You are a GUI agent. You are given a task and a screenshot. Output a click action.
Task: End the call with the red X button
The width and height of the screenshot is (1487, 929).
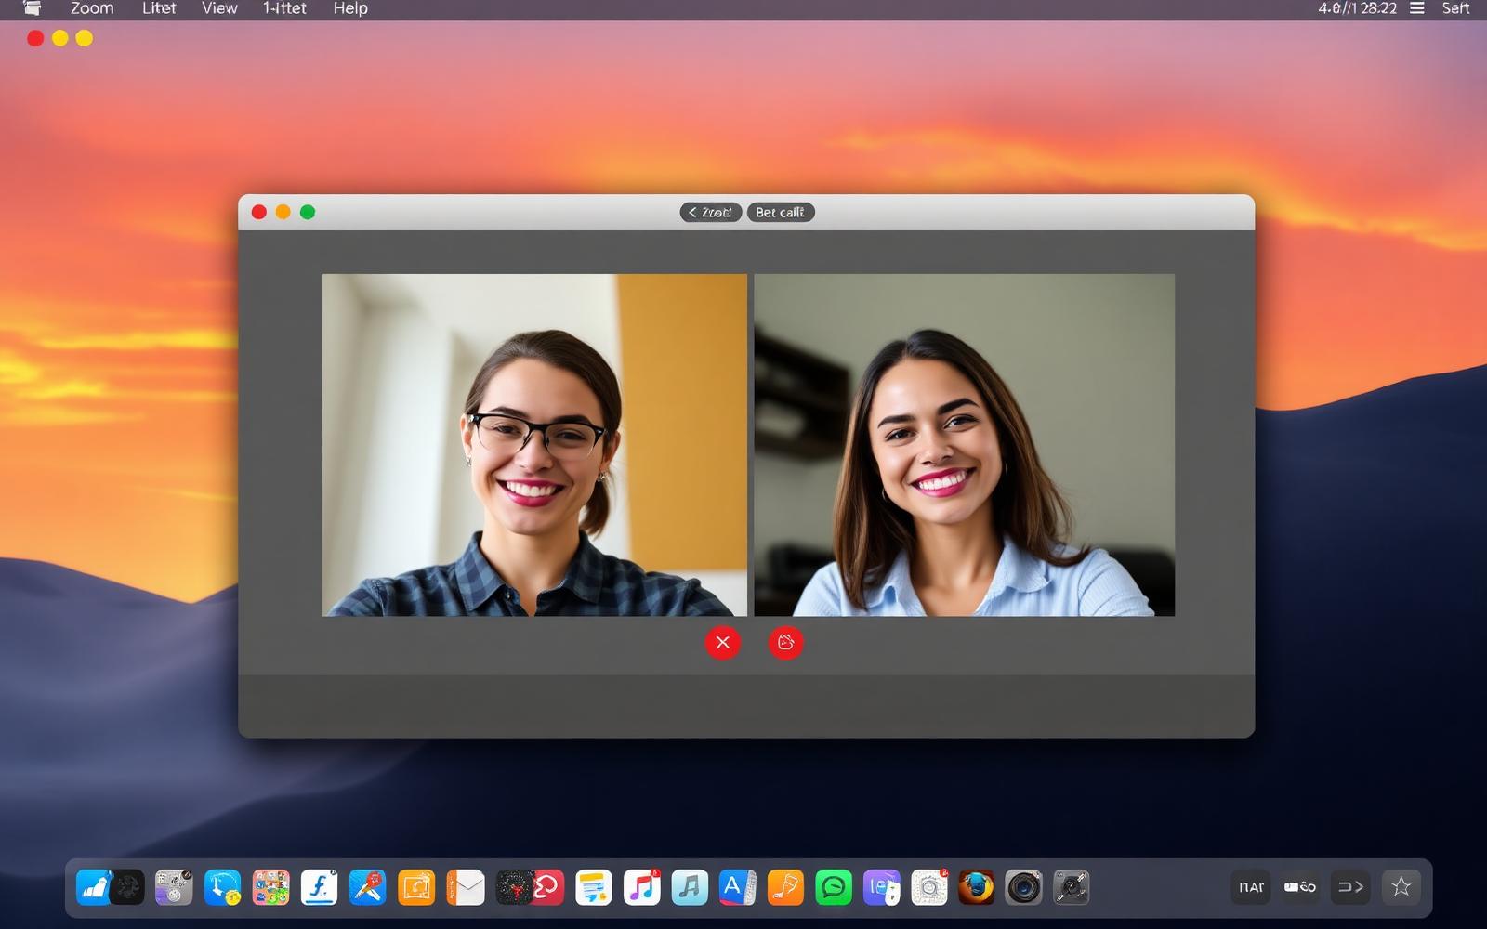pos(723,642)
